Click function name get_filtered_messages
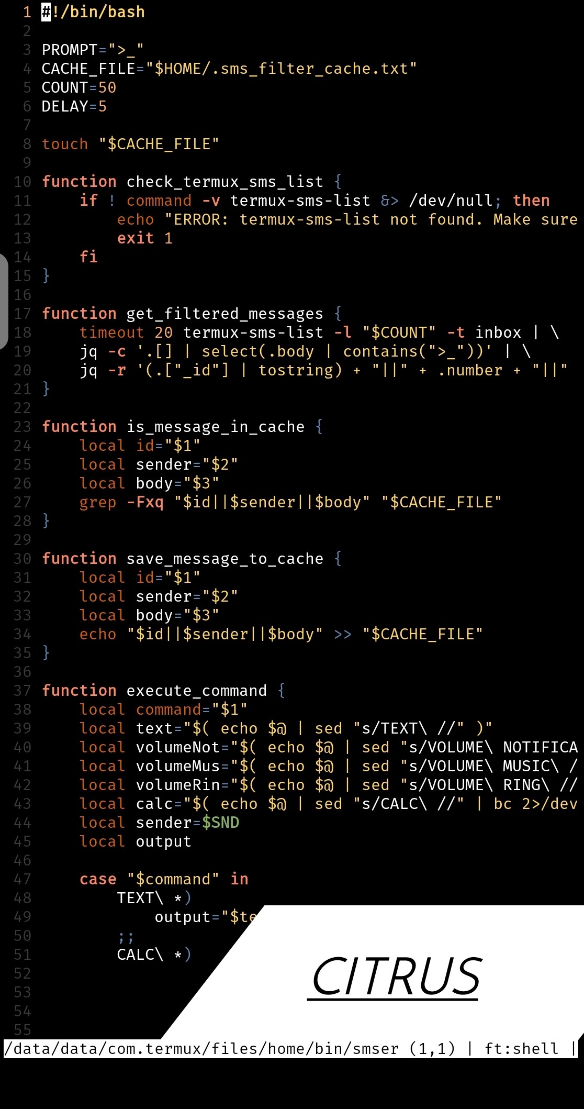 pyautogui.click(x=225, y=314)
